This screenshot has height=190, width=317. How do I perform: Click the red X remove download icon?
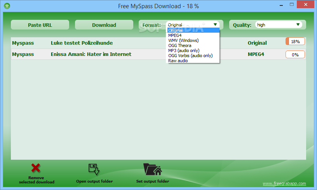coord(36,168)
